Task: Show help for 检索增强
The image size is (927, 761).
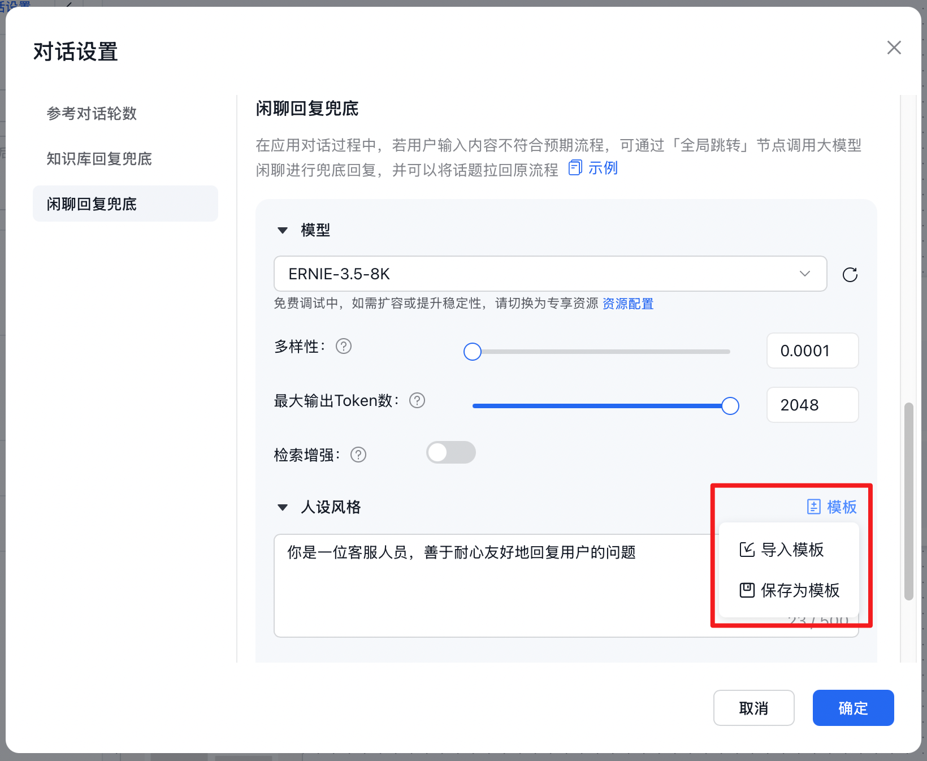Action: click(x=358, y=455)
